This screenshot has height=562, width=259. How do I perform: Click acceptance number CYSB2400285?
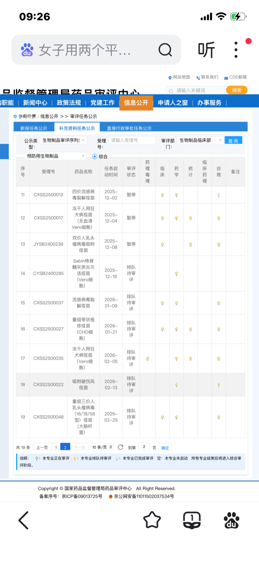[x=48, y=274]
